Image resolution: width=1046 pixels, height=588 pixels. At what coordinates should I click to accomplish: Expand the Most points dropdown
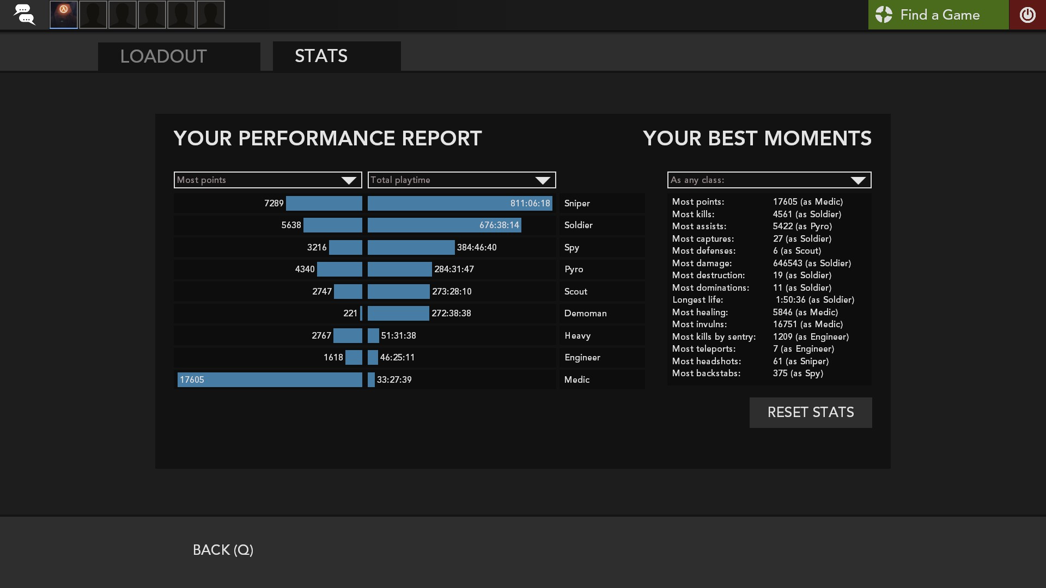coord(267,180)
